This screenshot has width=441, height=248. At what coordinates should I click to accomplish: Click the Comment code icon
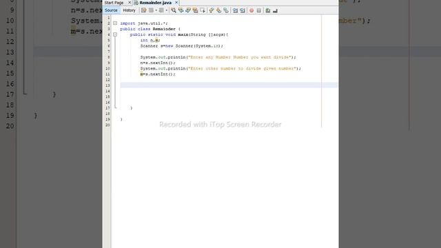(x=268, y=10)
